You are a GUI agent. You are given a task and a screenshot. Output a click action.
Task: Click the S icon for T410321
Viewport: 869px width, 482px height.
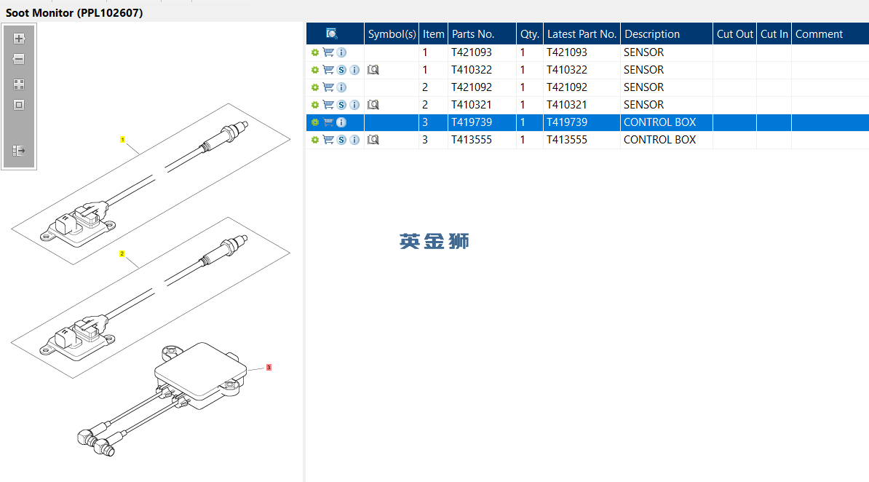(341, 105)
